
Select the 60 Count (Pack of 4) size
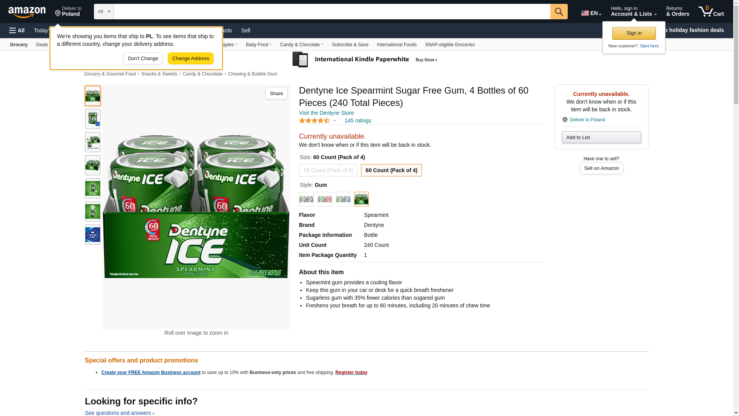391,170
